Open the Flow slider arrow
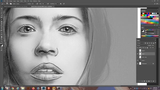The image size is (160, 90). [45, 4]
